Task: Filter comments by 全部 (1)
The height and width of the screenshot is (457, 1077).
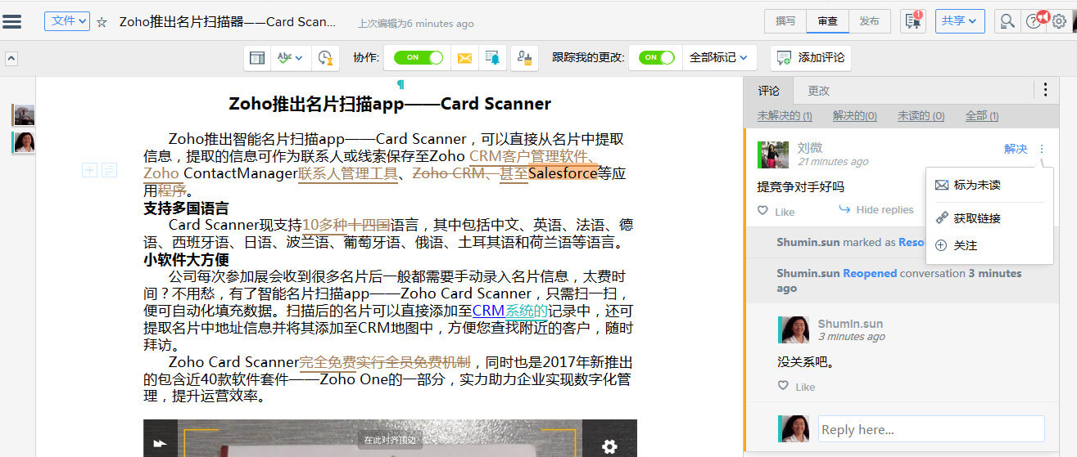Action: pyautogui.click(x=981, y=116)
